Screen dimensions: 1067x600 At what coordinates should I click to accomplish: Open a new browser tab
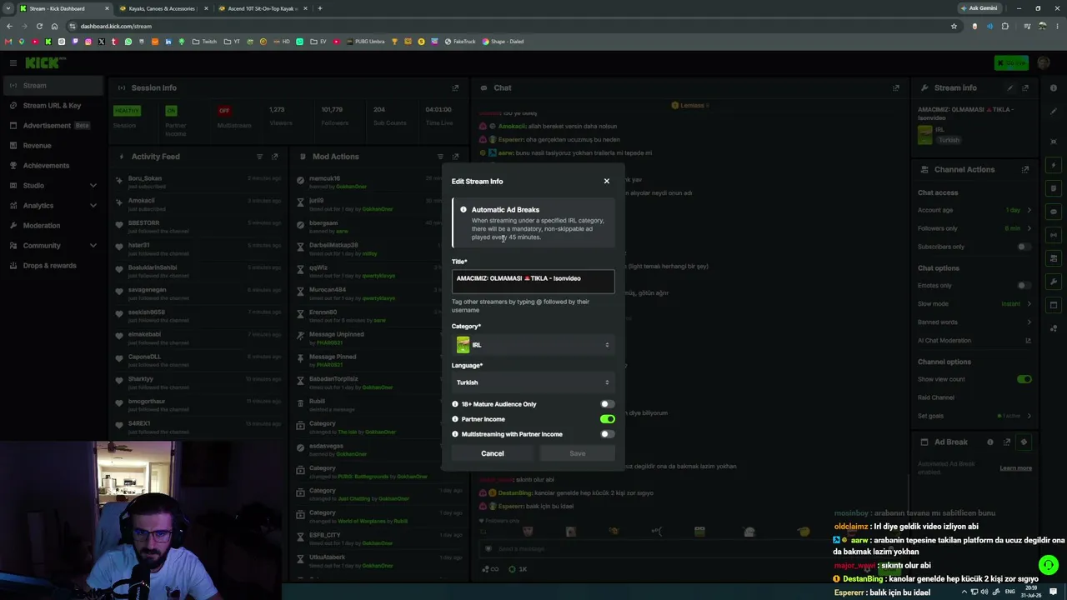pyautogui.click(x=320, y=8)
